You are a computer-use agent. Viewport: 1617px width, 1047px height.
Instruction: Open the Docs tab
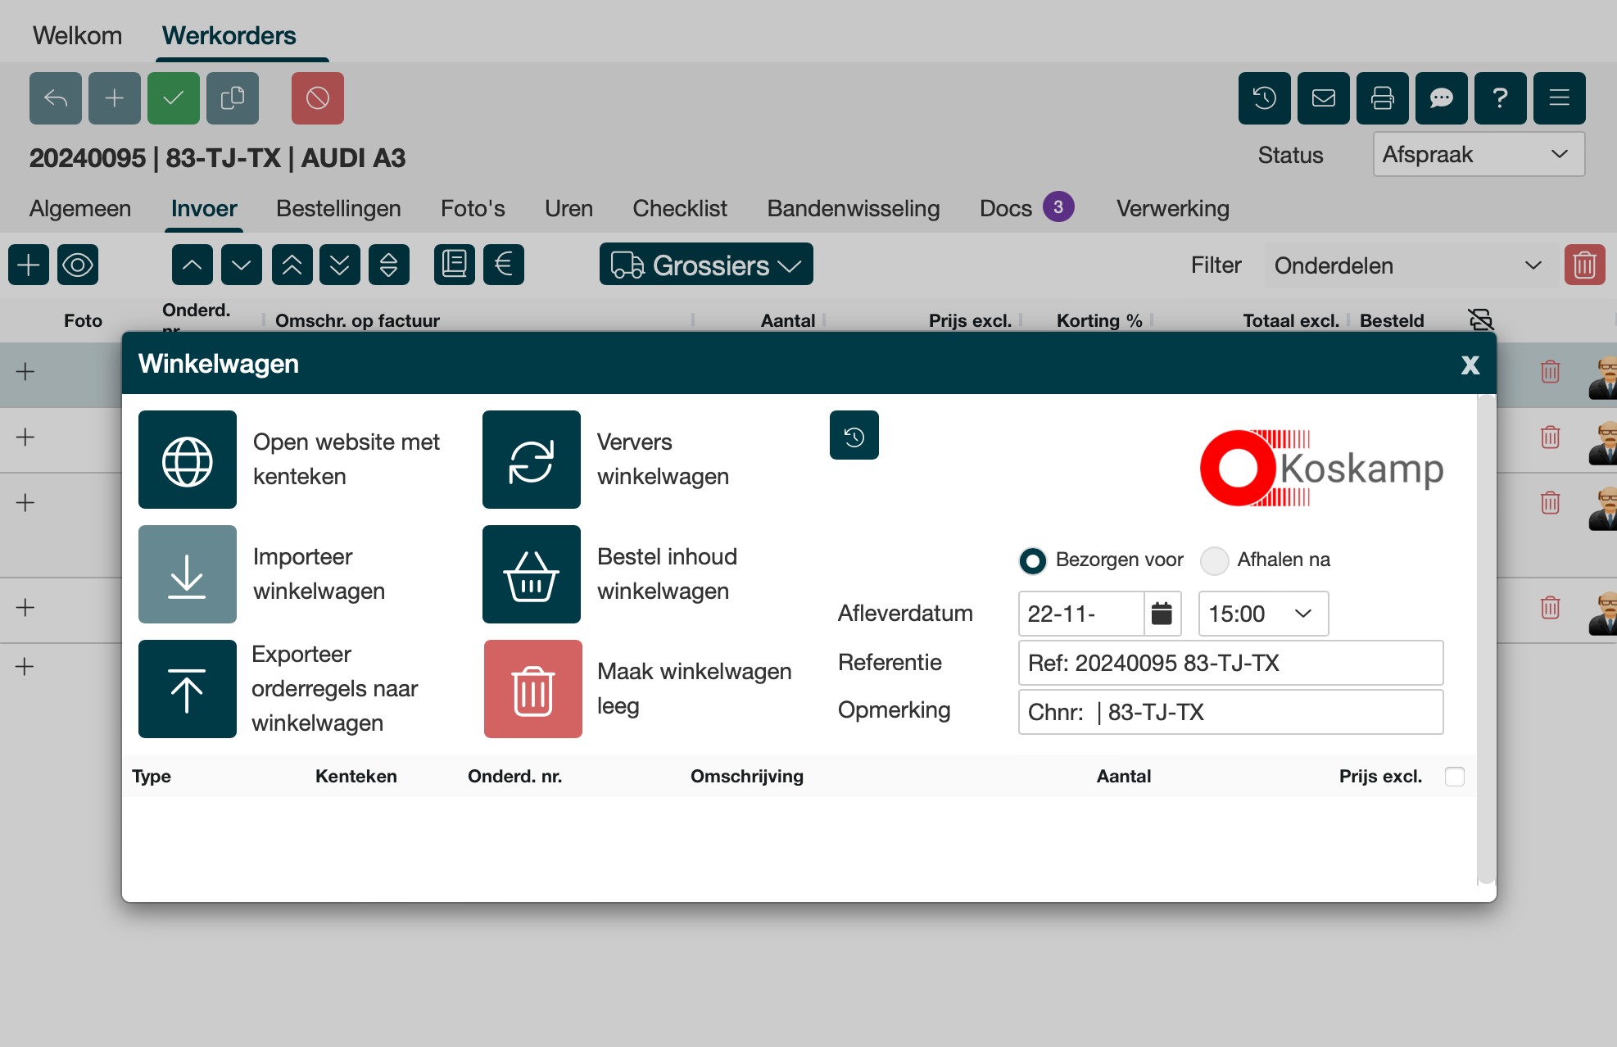1006,208
